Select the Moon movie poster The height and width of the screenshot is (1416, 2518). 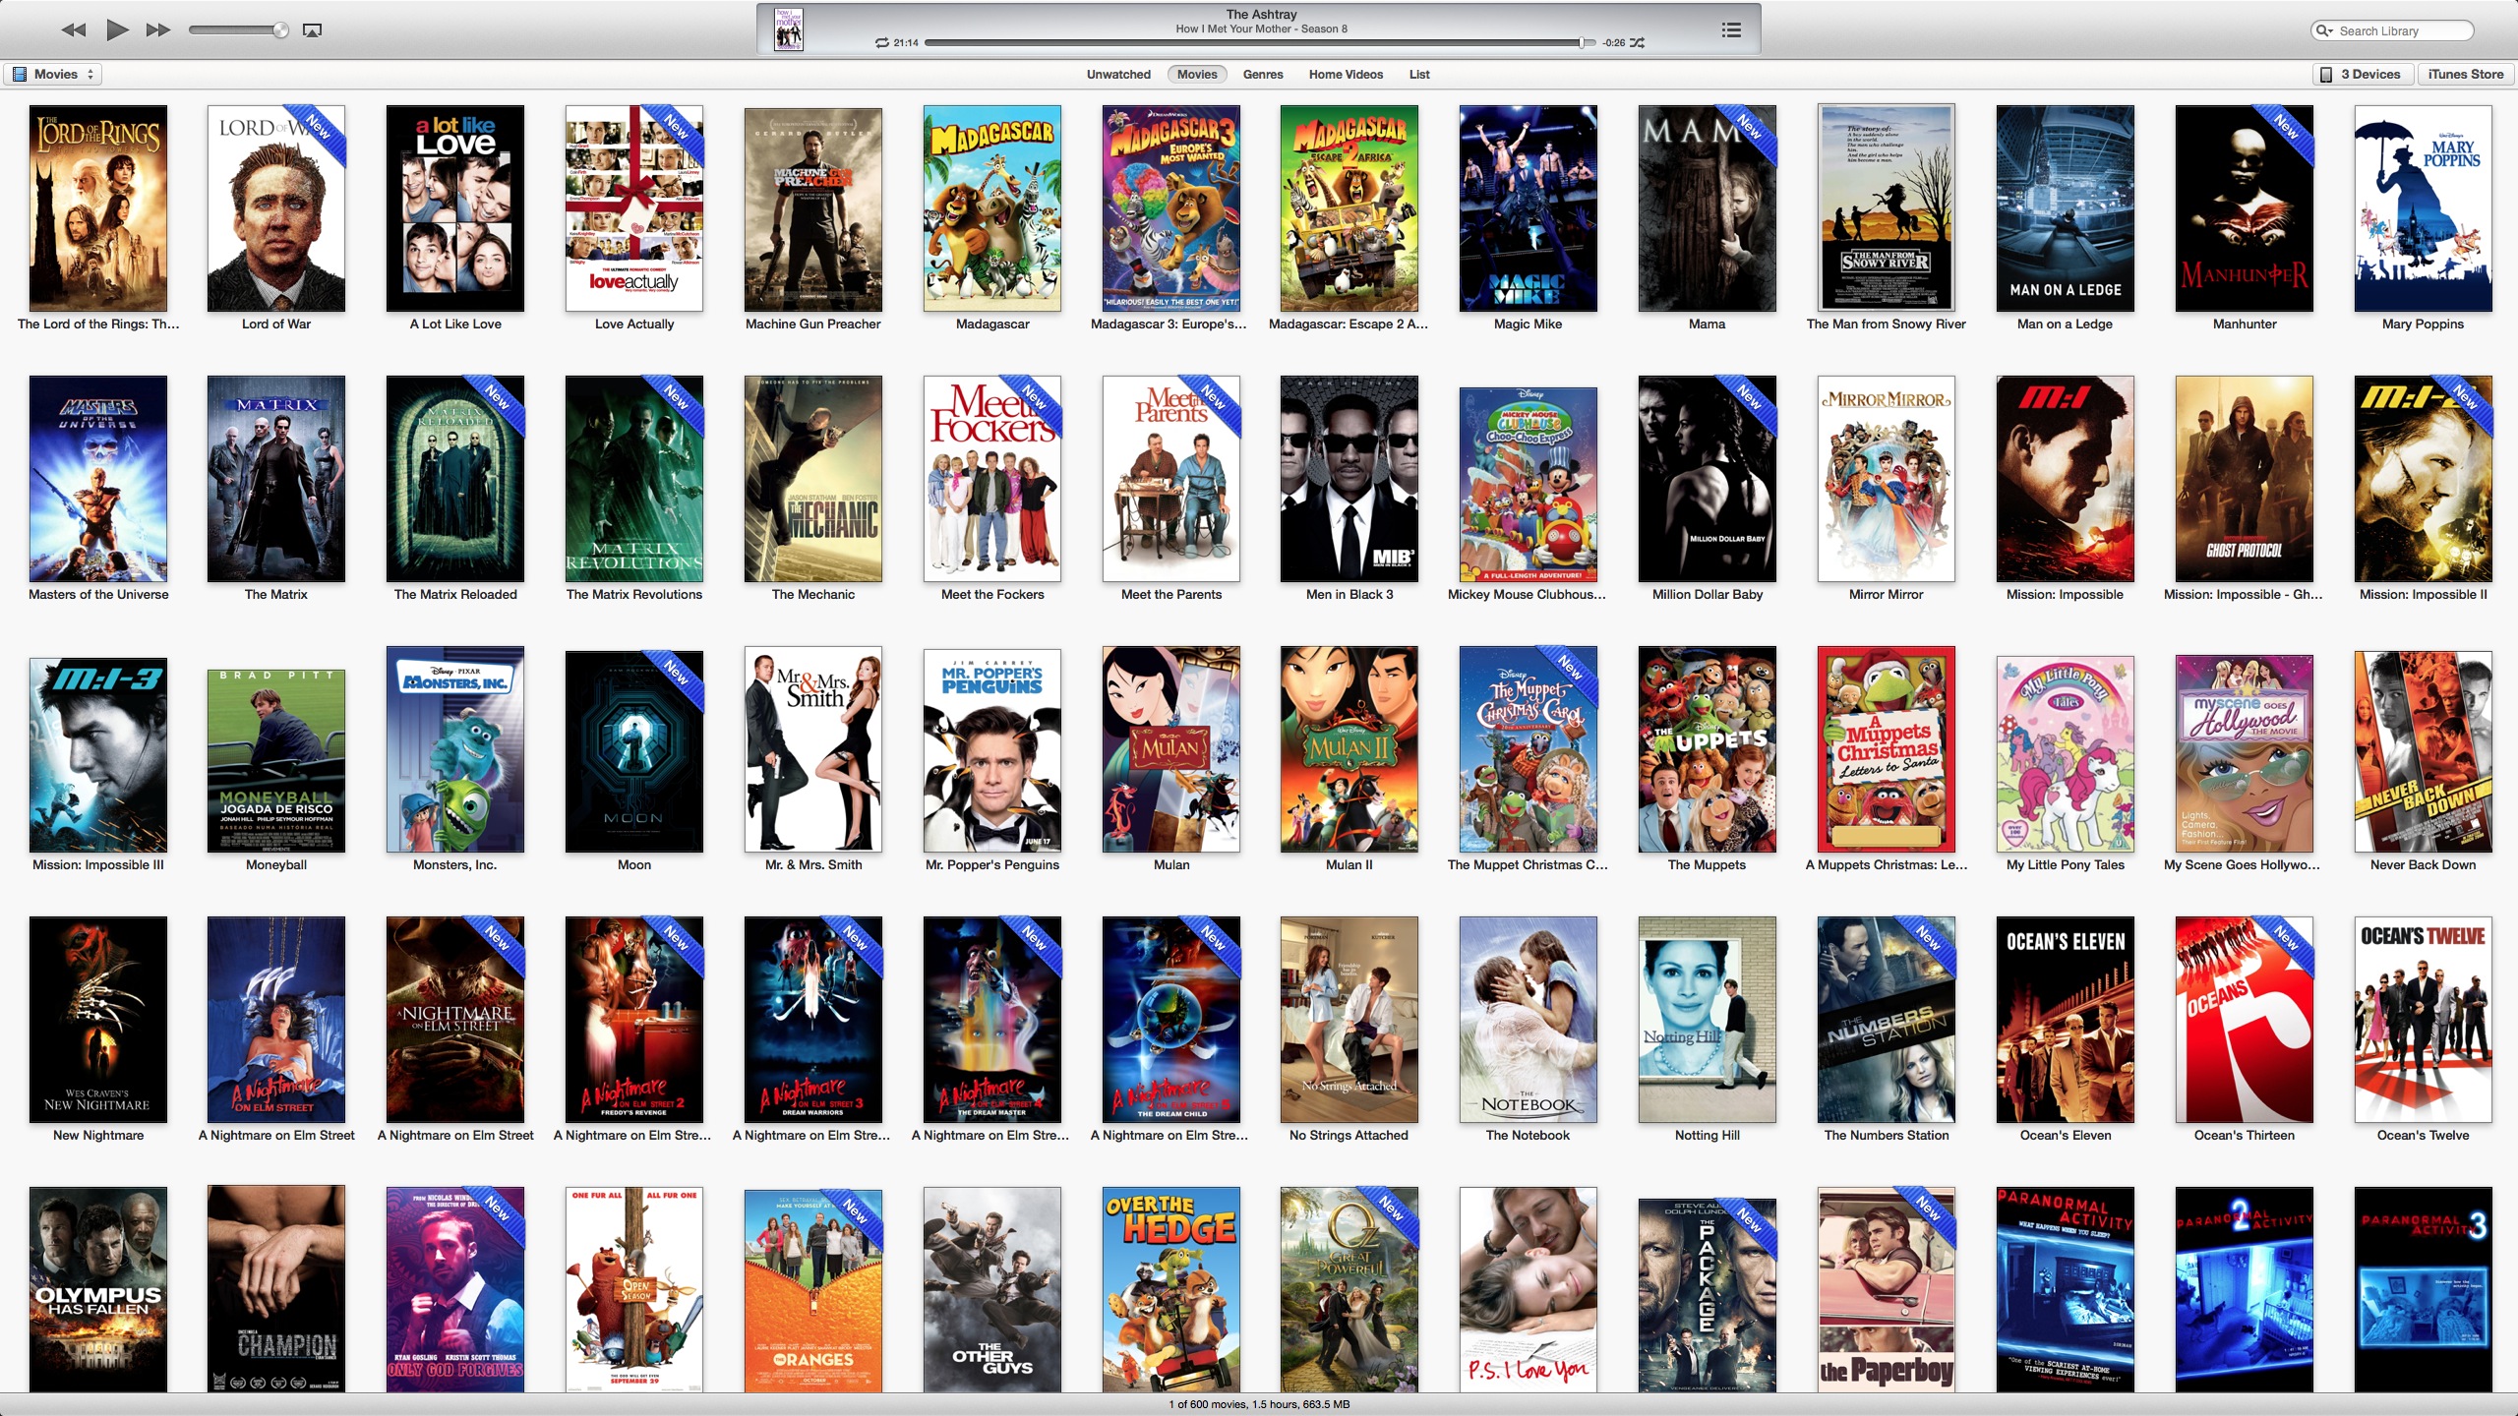click(634, 751)
